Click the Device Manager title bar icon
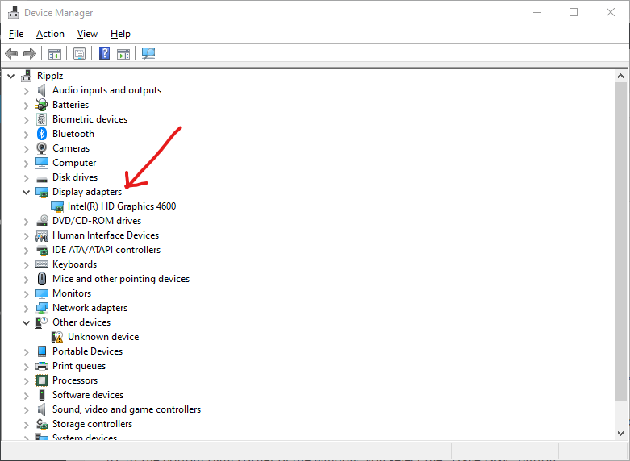Image resolution: width=630 pixels, height=461 pixels. [13, 12]
